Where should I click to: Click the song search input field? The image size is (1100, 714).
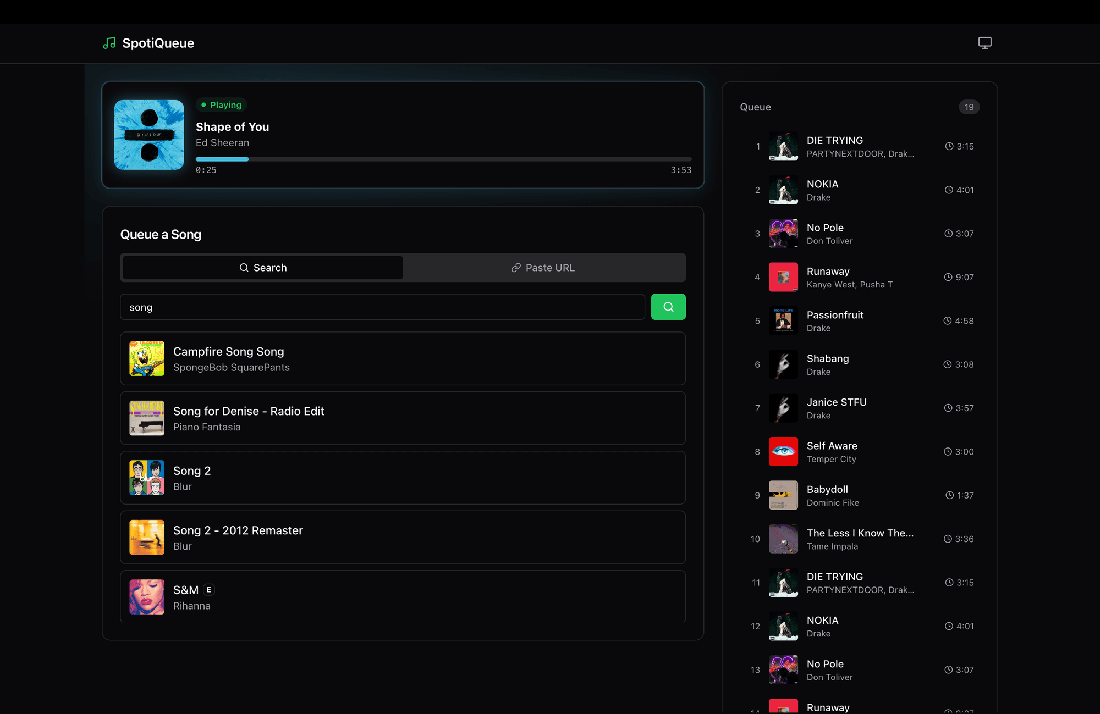pos(382,307)
